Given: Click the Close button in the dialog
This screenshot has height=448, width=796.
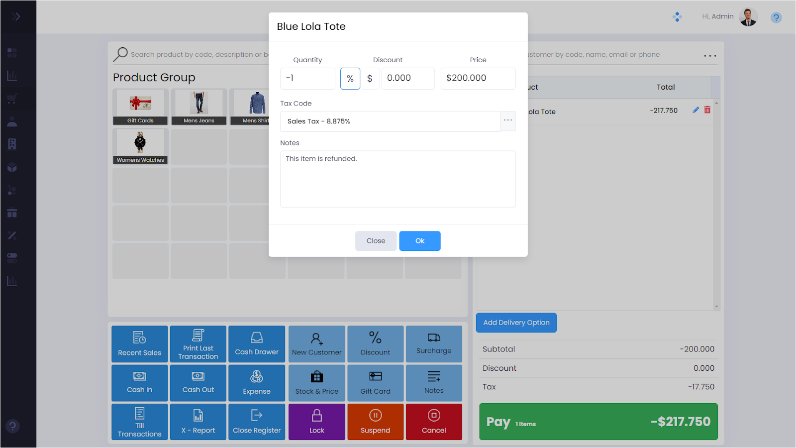Looking at the screenshot, I should click(x=376, y=241).
